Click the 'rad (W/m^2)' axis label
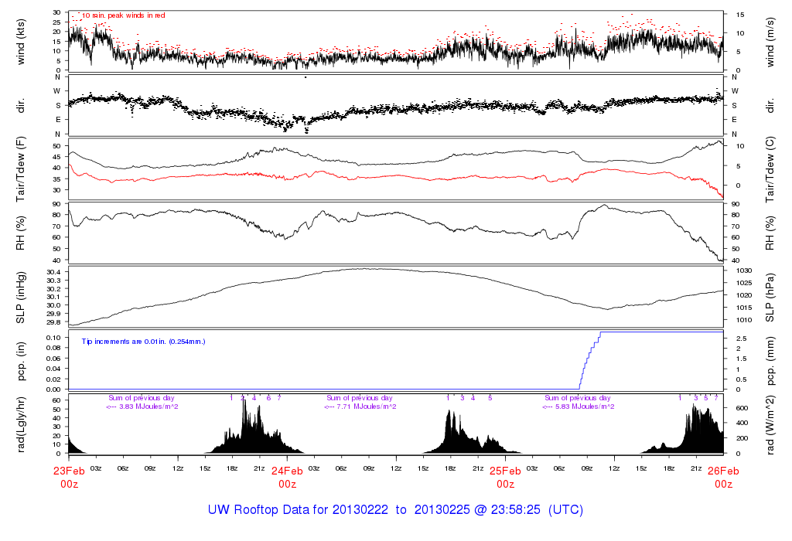 coord(770,425)
